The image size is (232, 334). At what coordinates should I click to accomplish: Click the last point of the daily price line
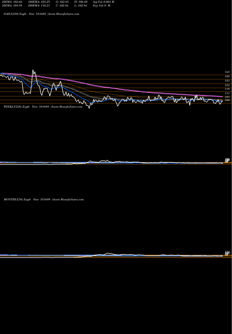tap(222, 101)
